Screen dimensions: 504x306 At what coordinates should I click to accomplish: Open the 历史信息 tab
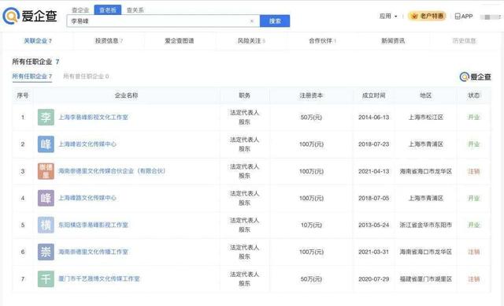click(x=464, y=41)
